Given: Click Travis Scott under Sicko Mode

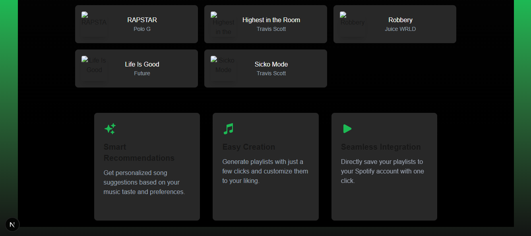Looking at the screenshot, I should pyautogui.click(x=271, y=73).
